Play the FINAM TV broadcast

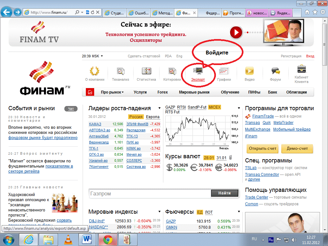pos(236,32)
